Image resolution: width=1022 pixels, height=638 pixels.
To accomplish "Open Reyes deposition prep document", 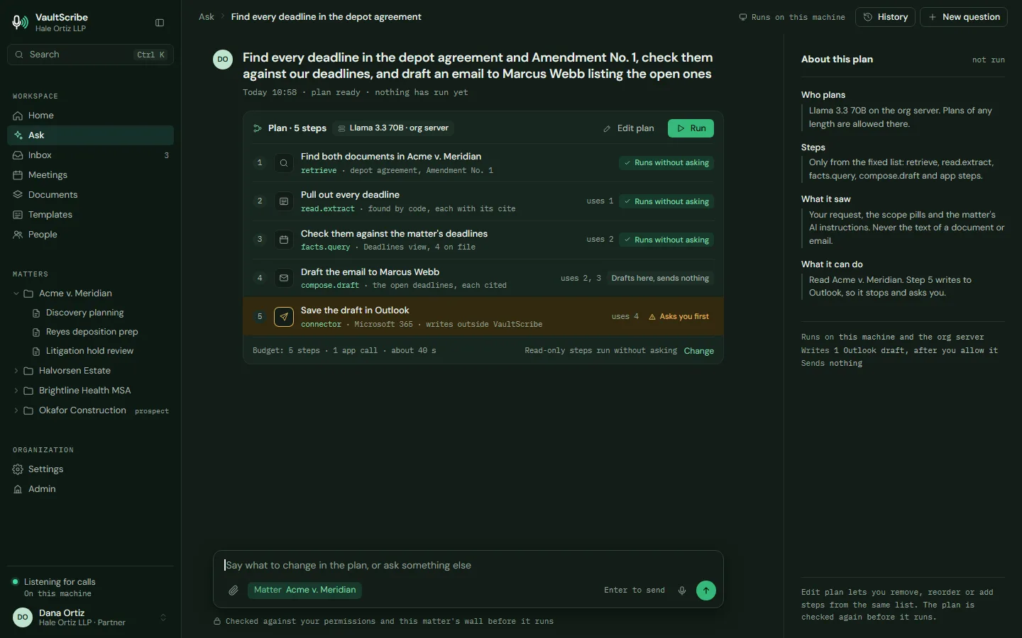I will click(x=92, y=332).
